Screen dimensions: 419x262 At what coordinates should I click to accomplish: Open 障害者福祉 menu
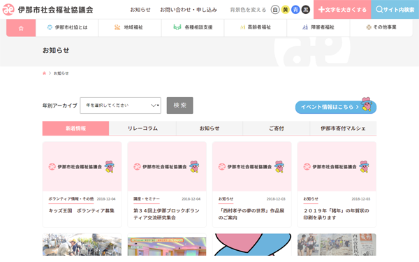pos(318,27)
